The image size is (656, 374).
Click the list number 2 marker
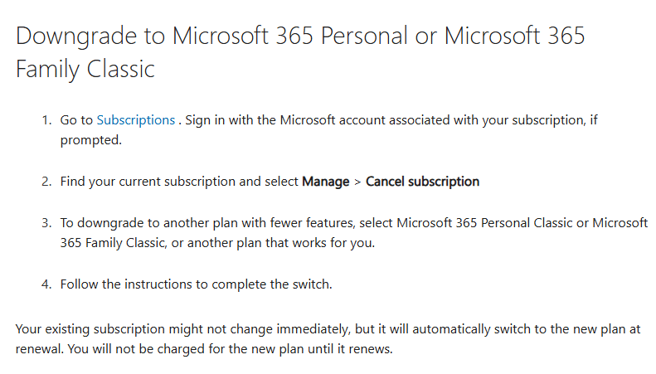click(46, 182)
